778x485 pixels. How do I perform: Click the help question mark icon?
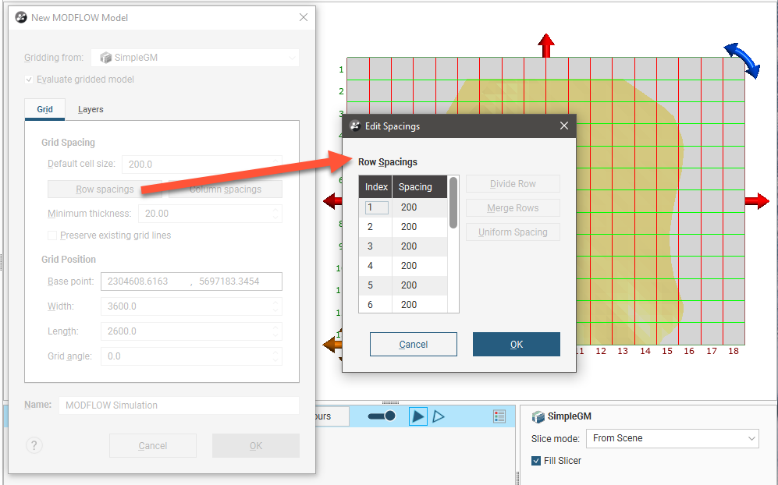click(33, 445)
